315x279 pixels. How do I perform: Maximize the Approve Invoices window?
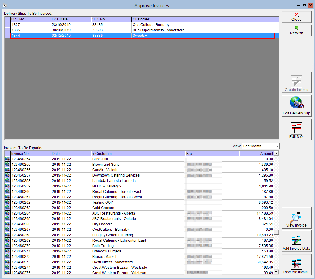coord(304,5)
